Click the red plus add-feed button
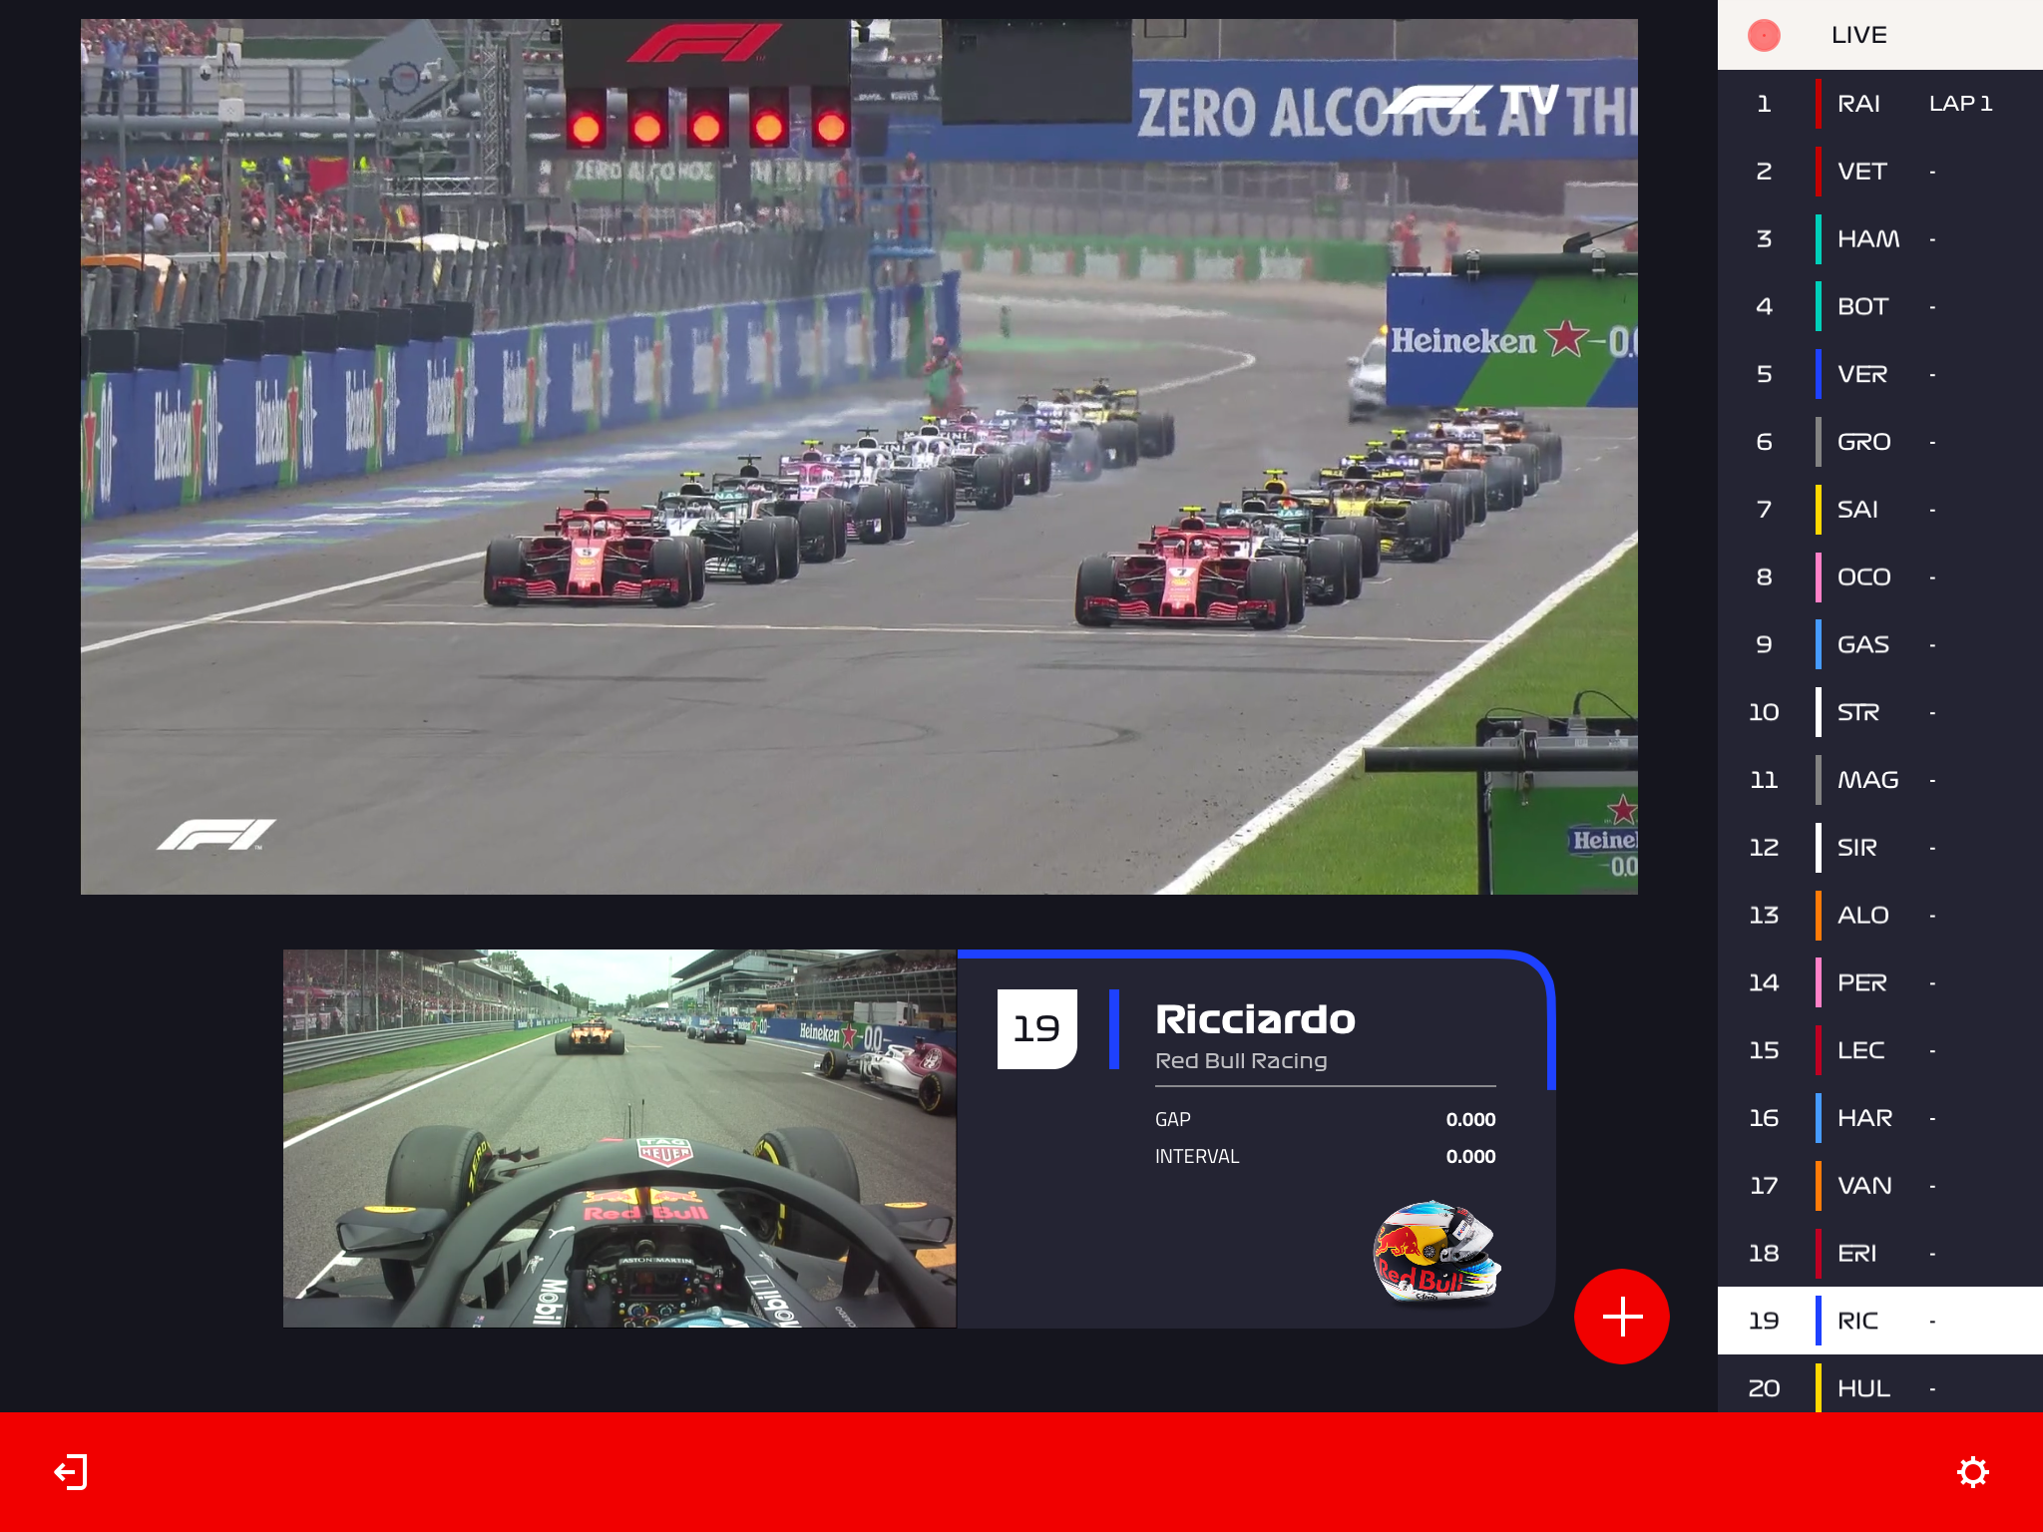The height and width of the screenshot is (1532, 2043). 1621,1317
